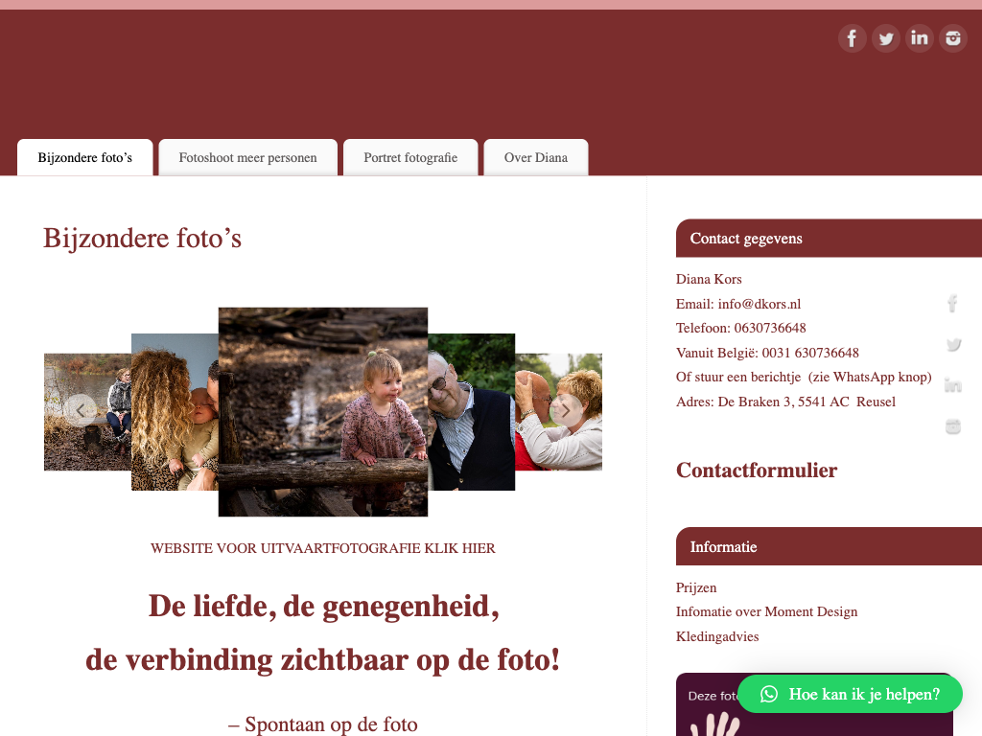Open the Facebook icon in header
The image size is (982, 736).
click(853, 38)
